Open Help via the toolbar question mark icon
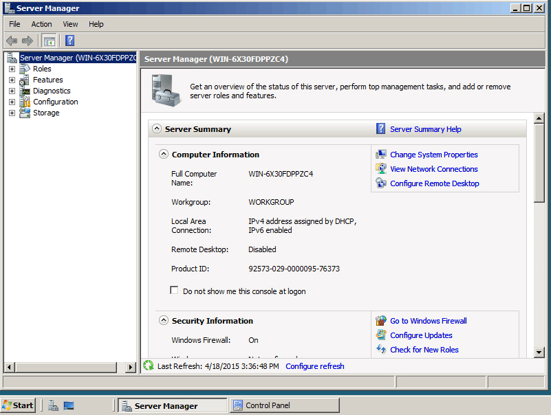Screen dimensions: 551x415 point(70,41)
